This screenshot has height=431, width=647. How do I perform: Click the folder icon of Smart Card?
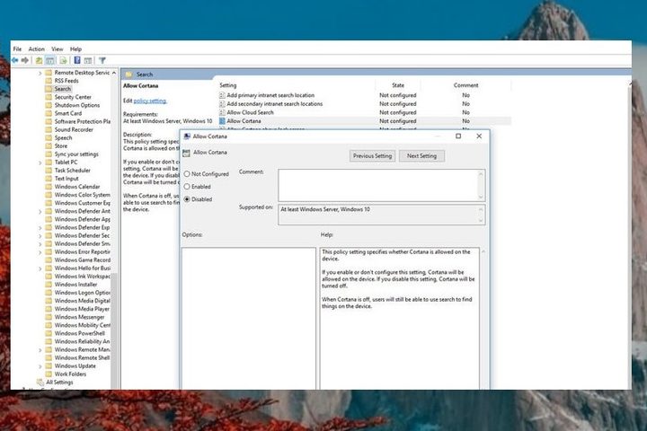(49, 113)
